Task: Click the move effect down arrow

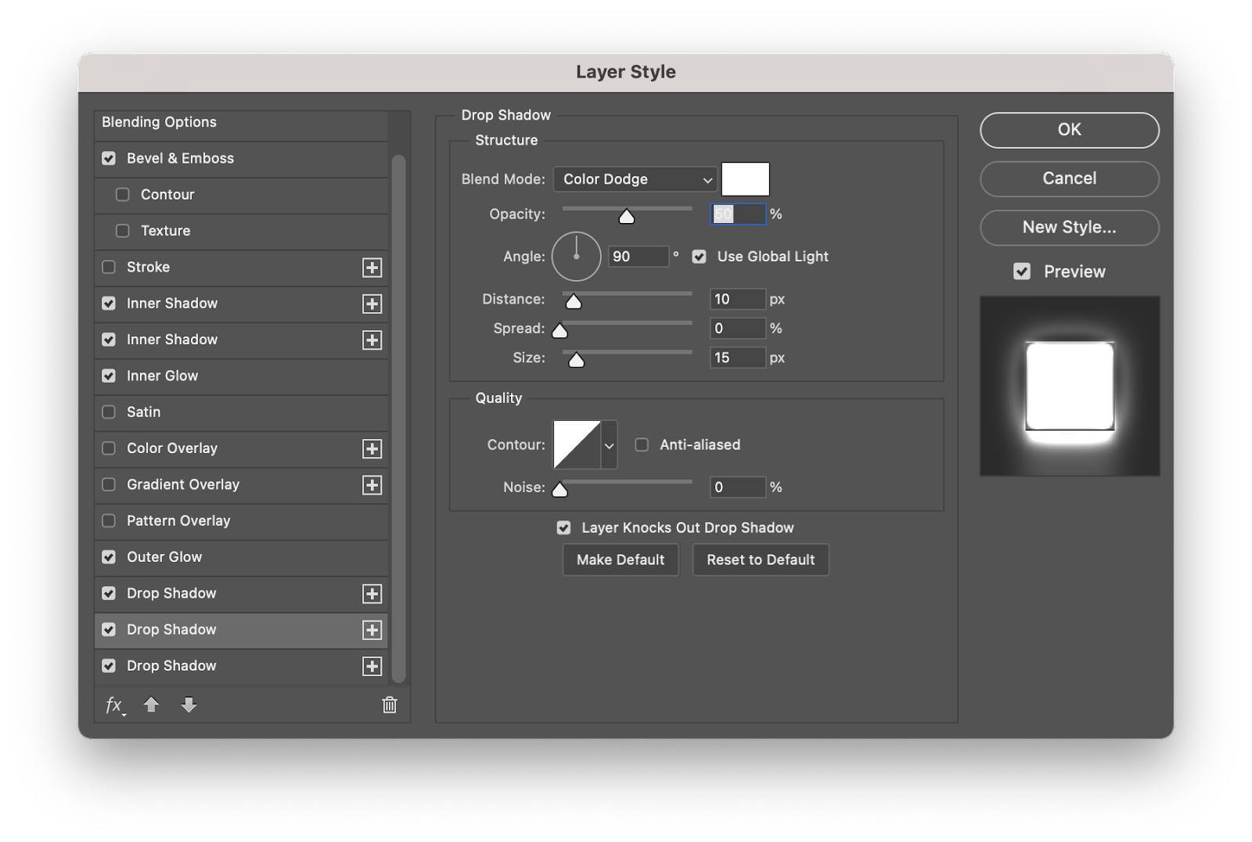Action: click(x=189, y=705)
